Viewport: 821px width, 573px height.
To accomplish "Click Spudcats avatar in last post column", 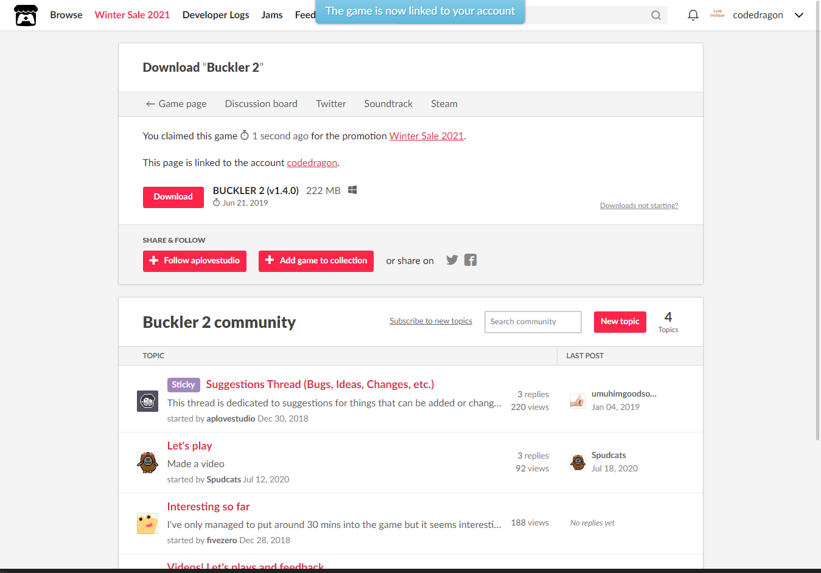I will click(578, 462).
